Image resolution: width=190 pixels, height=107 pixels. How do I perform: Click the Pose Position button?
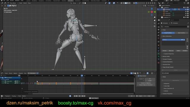[x=168, y=33]
